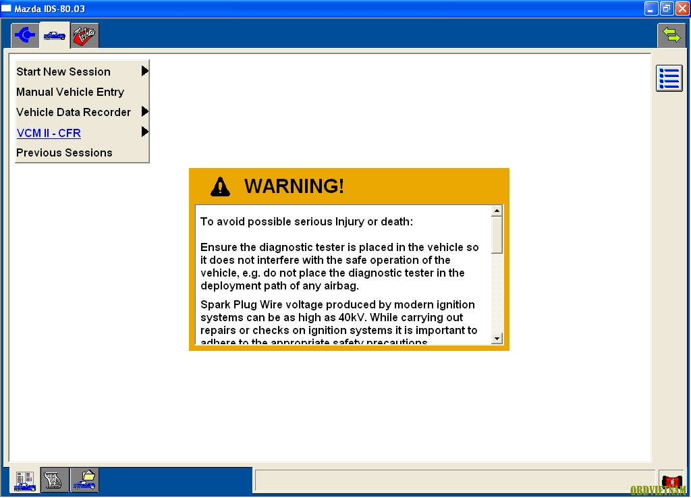
Task: Click the car with open folder icon
Action: point(84,480)
